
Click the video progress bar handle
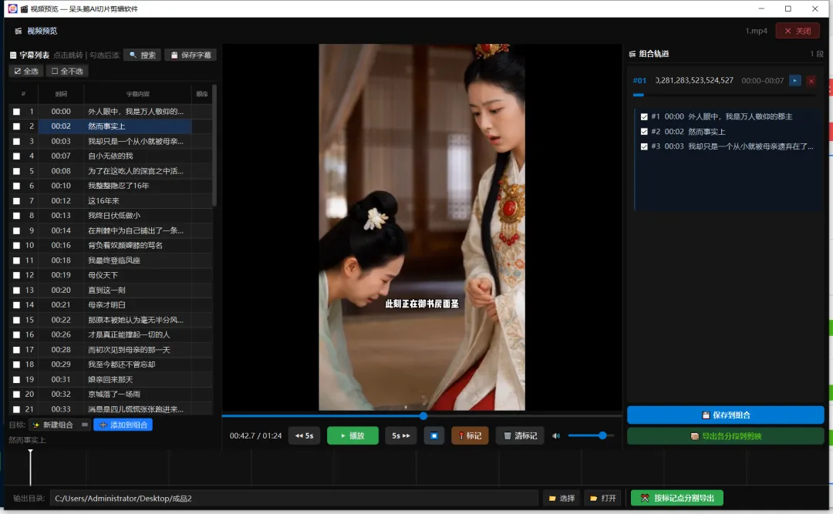coord(423,416)
